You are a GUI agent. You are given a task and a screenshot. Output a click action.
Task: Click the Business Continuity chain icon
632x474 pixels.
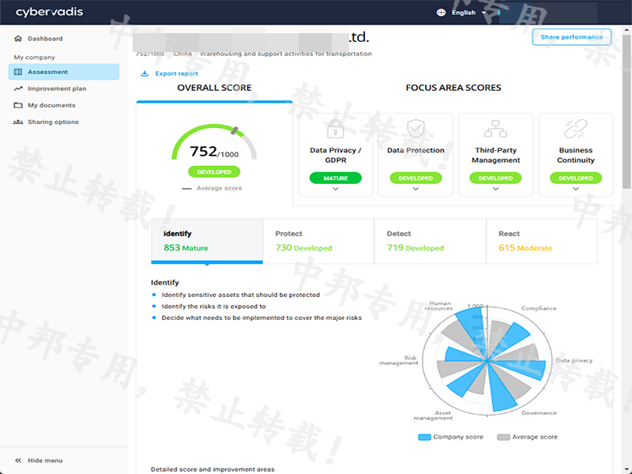coord(575,129)
